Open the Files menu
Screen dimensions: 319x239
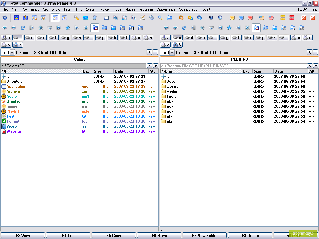point(5,9)
